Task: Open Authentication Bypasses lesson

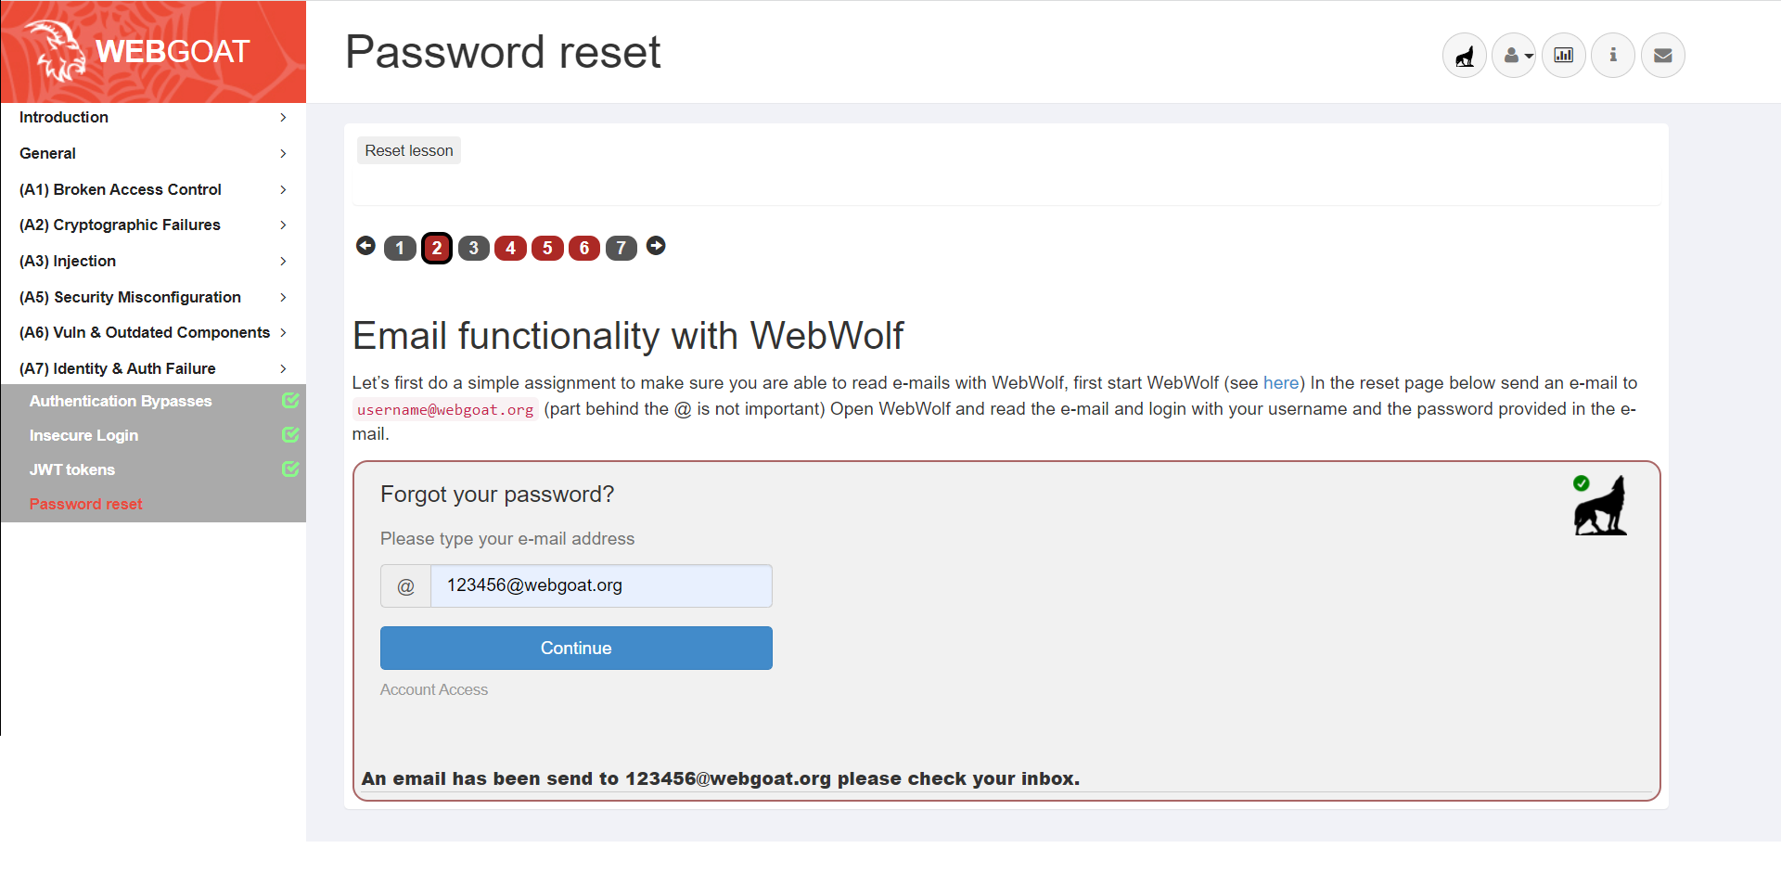Action: pos(121,401)
